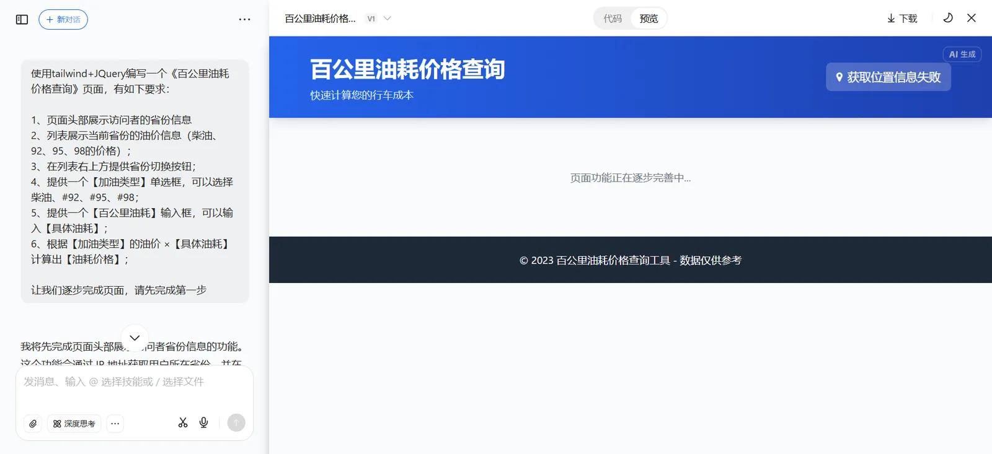The height and width of the screenshot is (454, 992).
Task: Click the AI 生成 badge
Action: 962,55
